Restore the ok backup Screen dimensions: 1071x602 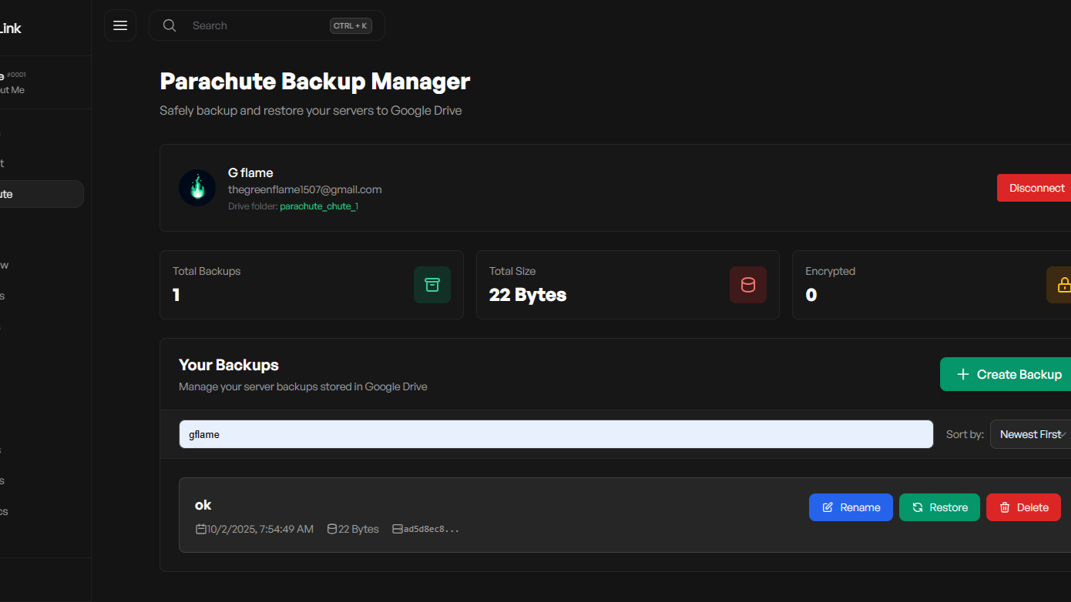pyautogui.click(x=939, y=507)
